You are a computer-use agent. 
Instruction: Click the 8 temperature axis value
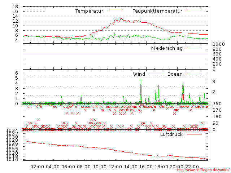17,31
